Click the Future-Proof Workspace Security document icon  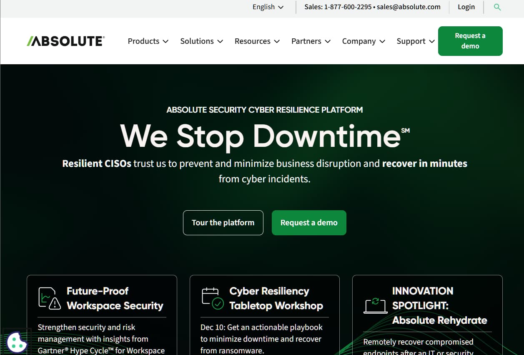47,297
